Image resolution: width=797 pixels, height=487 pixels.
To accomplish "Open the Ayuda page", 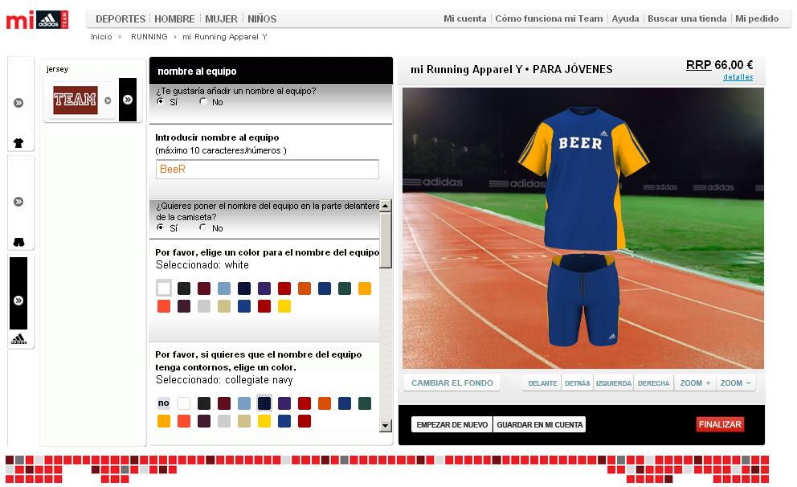I will pyautogui.click(x=625, y=18).
